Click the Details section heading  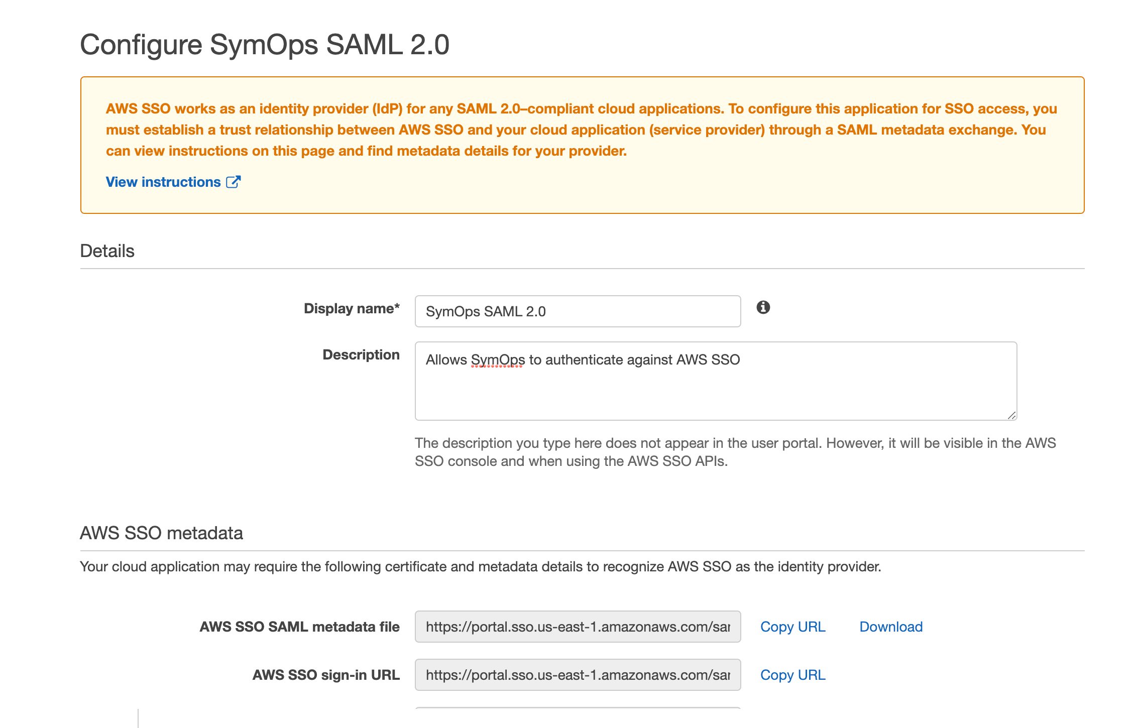click(107, 251)
